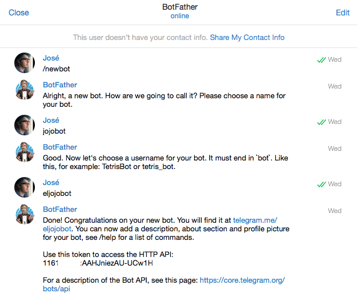Click the read checkmarks on the eljojobot message

(x=321, y=184)
